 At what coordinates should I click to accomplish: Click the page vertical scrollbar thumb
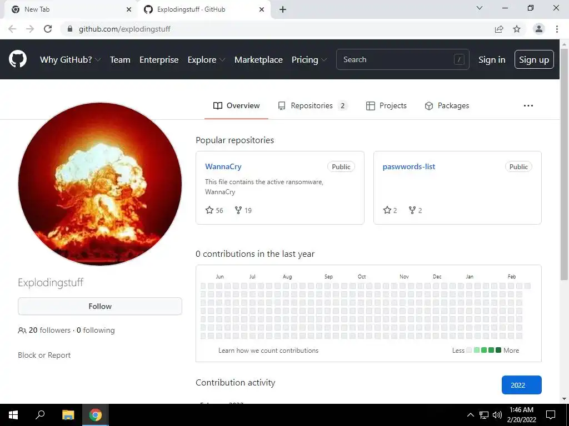click(564, 164)
